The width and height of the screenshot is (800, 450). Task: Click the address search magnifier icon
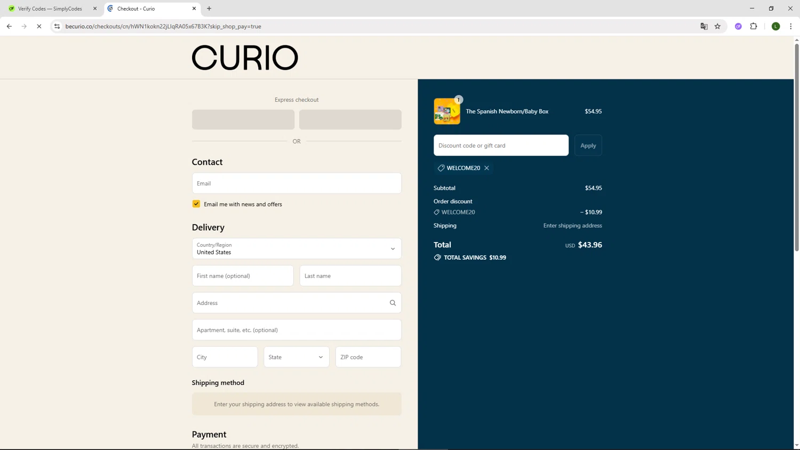[x=393, y=303]
